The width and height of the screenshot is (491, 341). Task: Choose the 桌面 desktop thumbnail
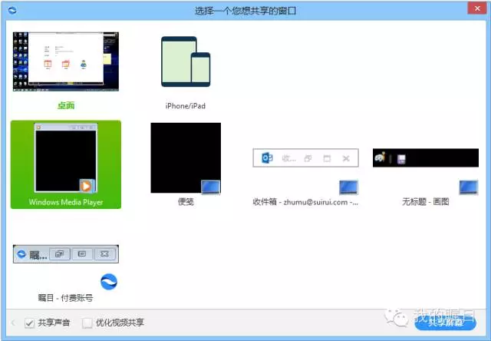click(66, 63)
